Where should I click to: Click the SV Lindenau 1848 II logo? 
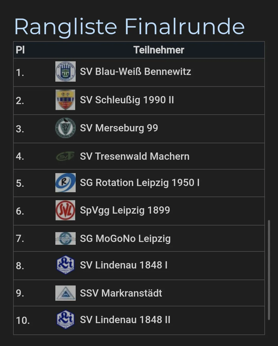pos(65,320)
